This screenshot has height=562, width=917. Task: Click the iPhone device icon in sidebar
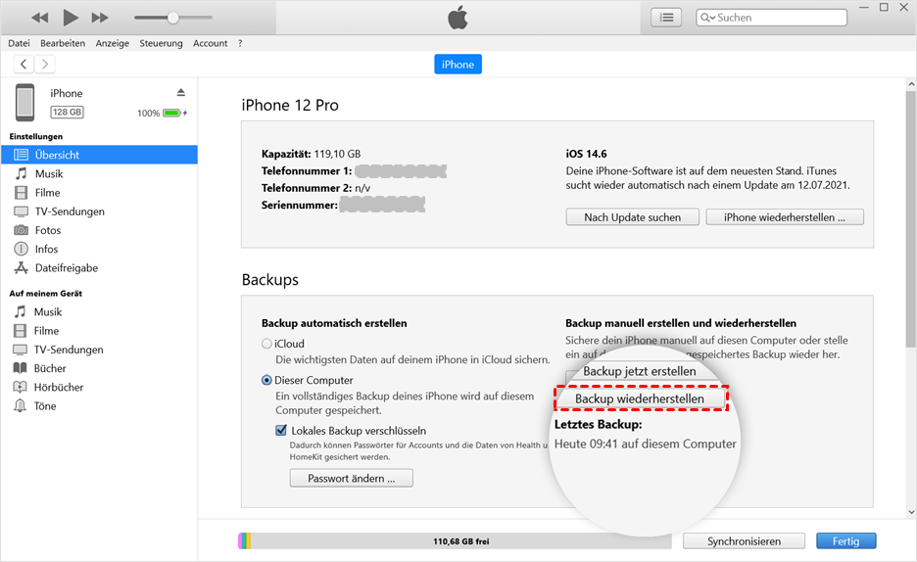(24, 102)
